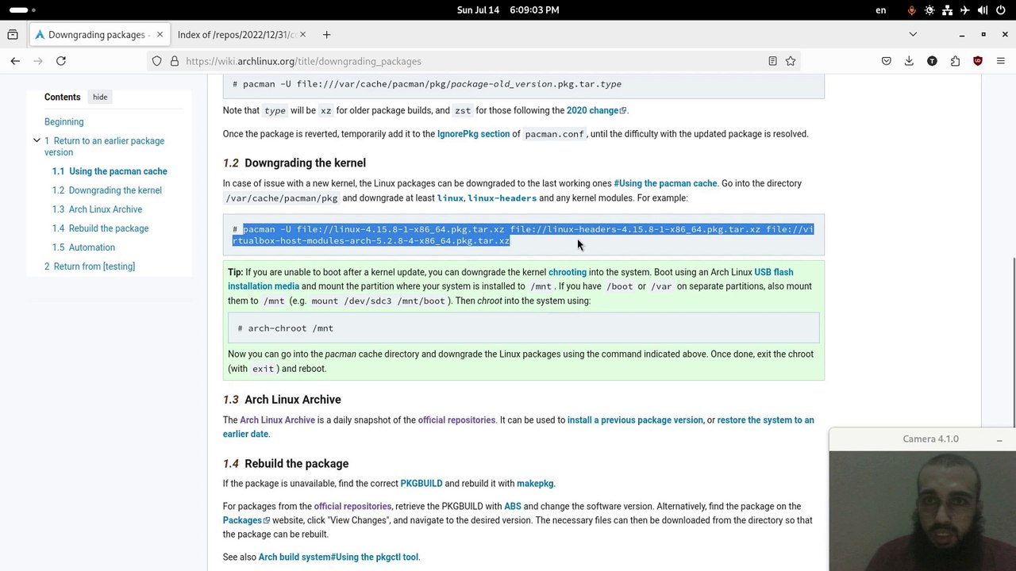
Task: Open the "en" keyboard layout menu
Action: pos(881,10)
